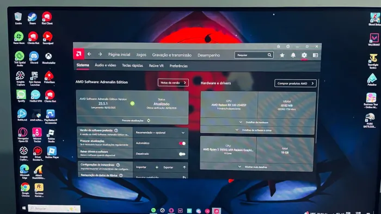Open the Lixeira recycle bin icon
This screenshot has width=381, height=214.
(18, 18)
